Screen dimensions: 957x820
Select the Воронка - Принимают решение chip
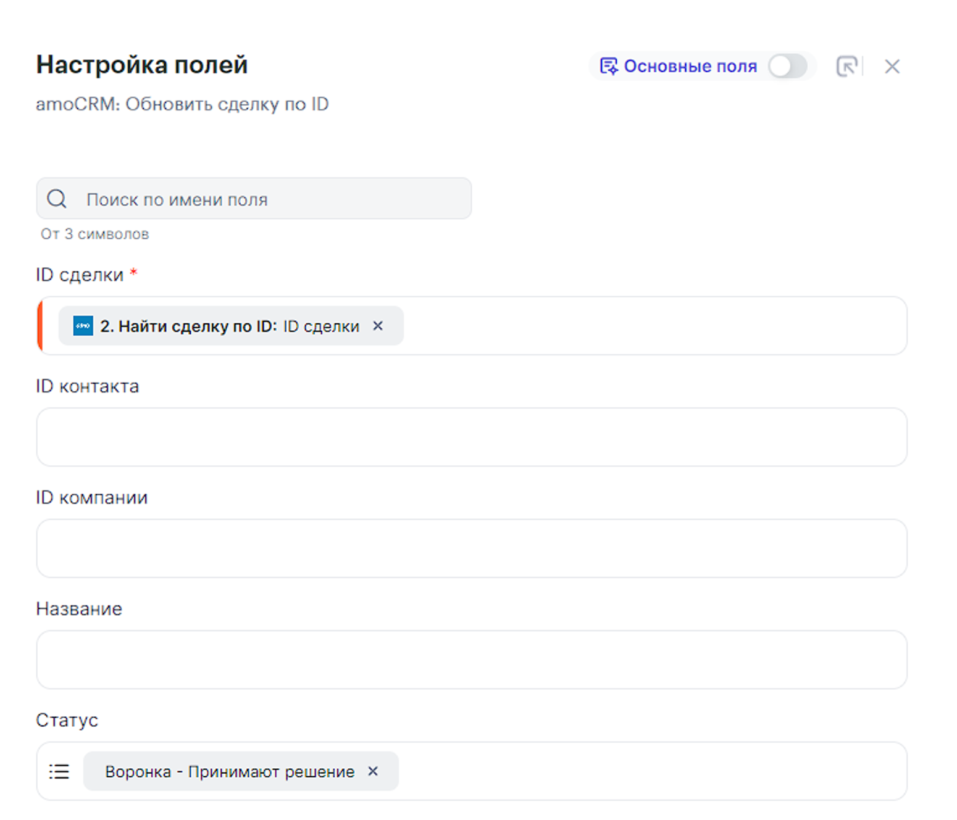tap(230, 771)
